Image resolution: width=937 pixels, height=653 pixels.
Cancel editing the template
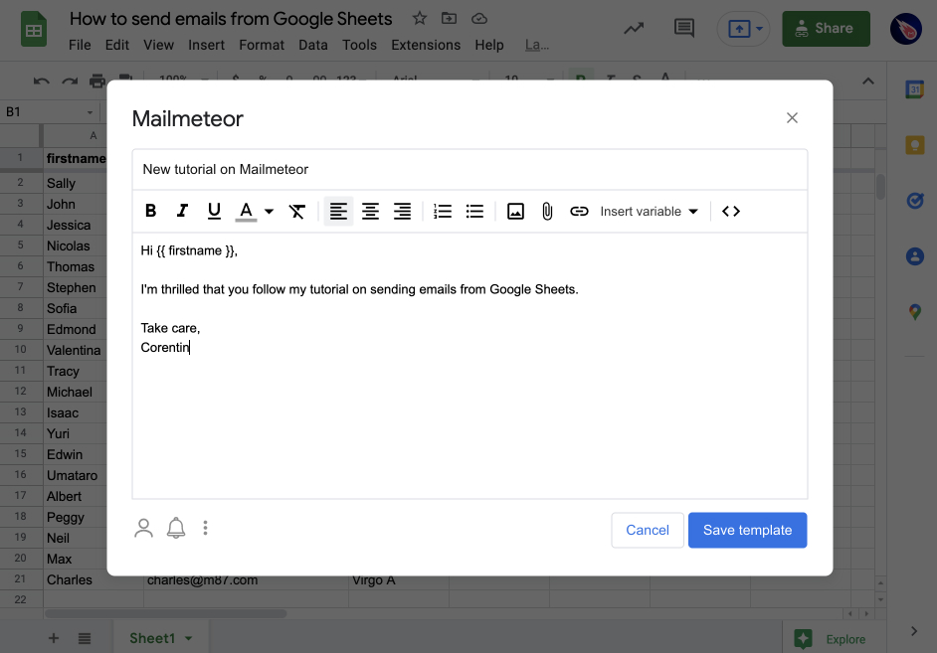pyautogui.click(x=648, y=530)
